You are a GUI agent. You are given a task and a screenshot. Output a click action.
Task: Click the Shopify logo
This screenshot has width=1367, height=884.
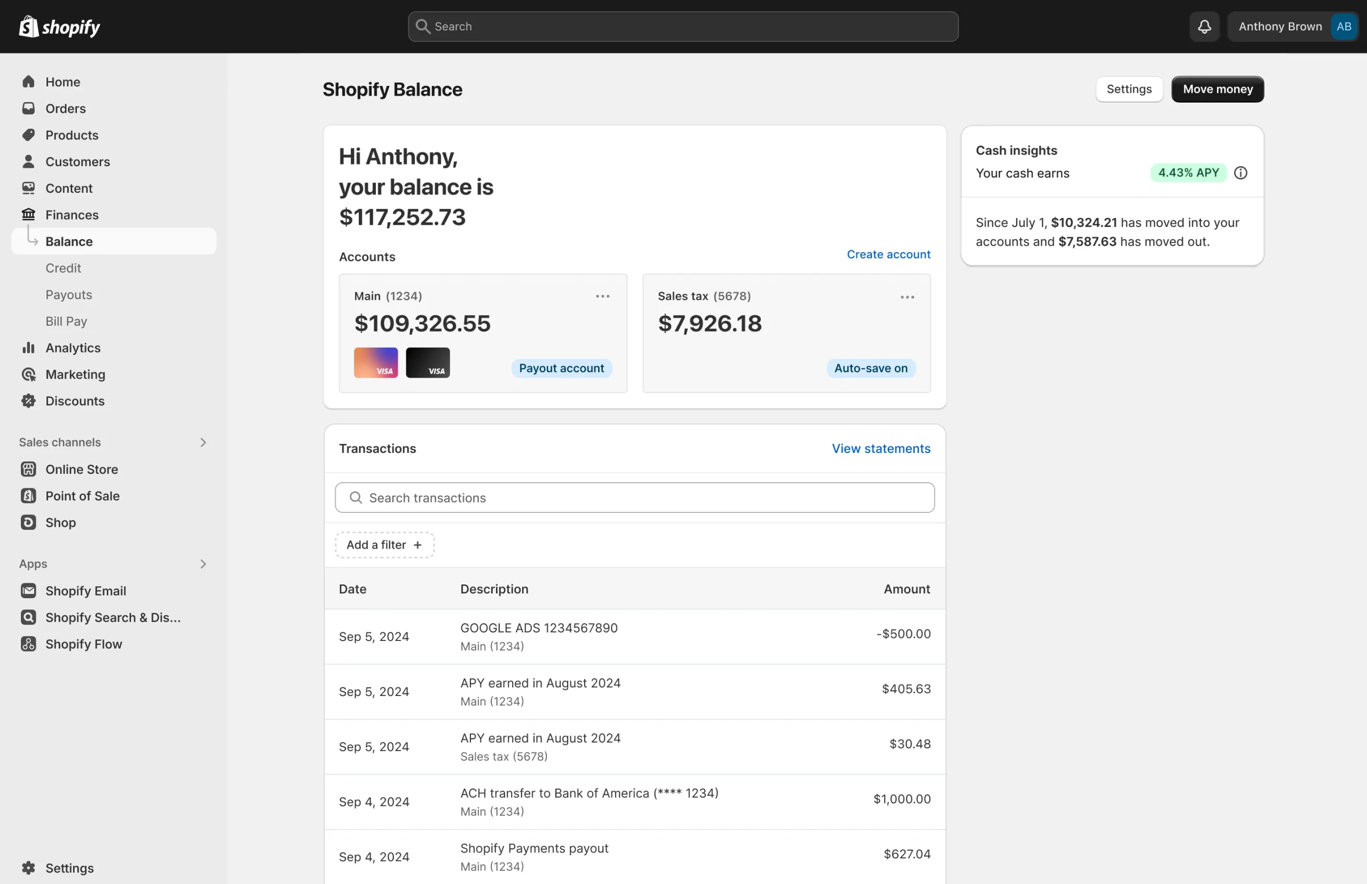pos(60,26)
